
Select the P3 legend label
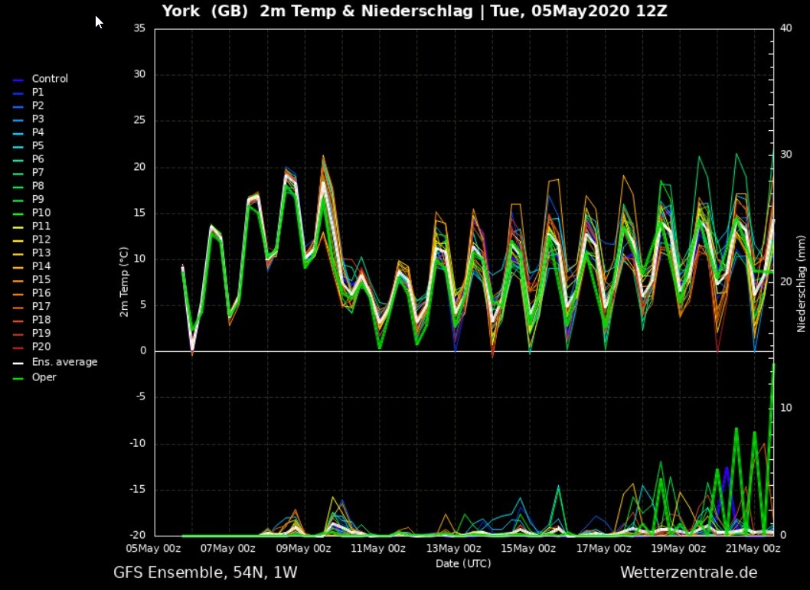38,119
